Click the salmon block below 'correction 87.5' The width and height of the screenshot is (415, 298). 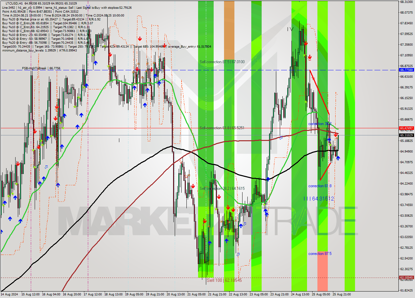click(x=323, y=271)
